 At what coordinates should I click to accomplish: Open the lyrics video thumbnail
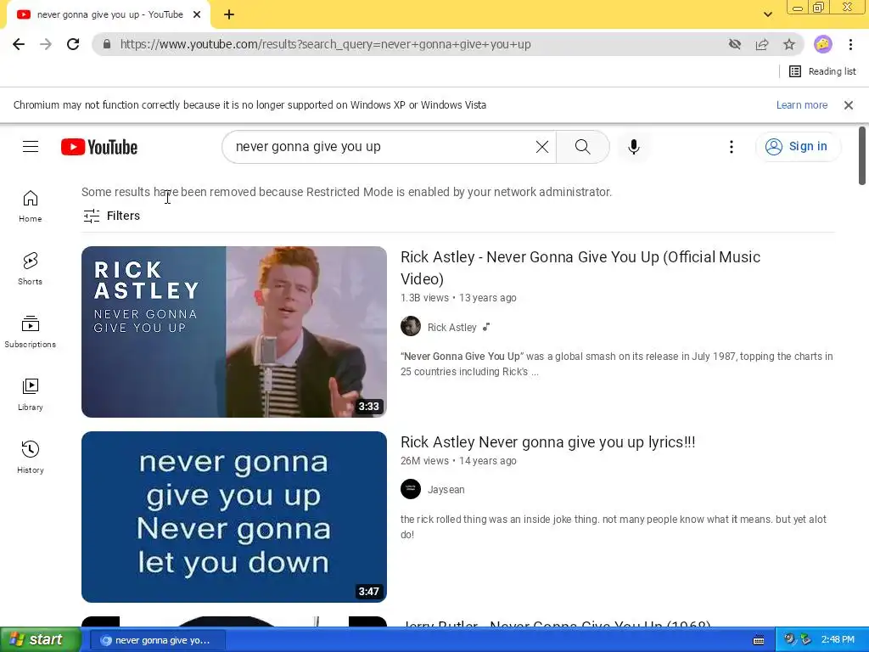(234, 517)
